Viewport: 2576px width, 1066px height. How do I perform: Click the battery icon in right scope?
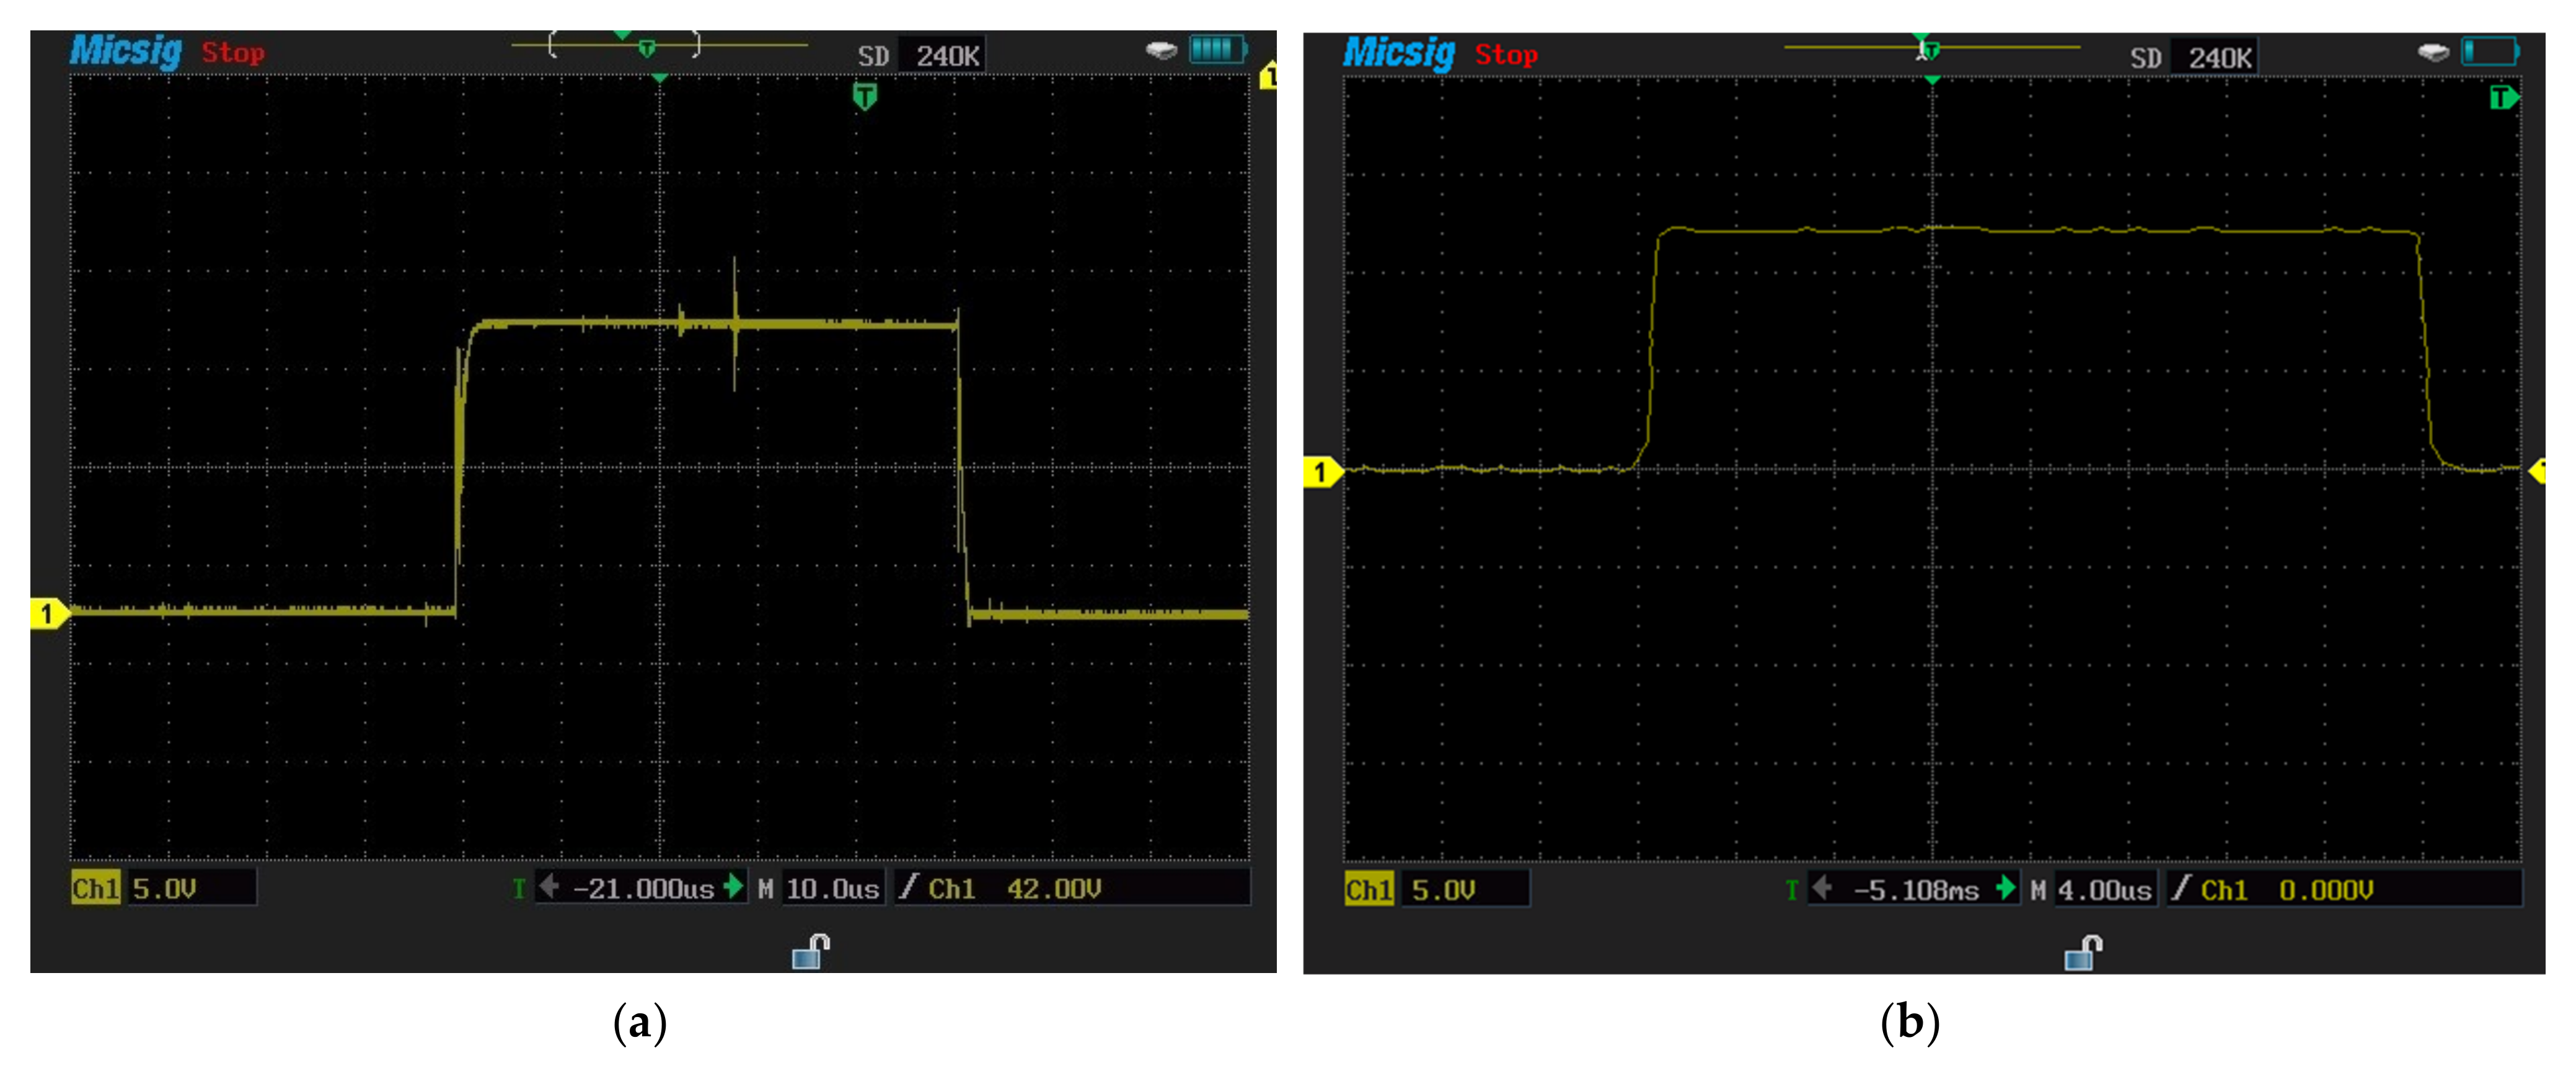coord(2489,51)
